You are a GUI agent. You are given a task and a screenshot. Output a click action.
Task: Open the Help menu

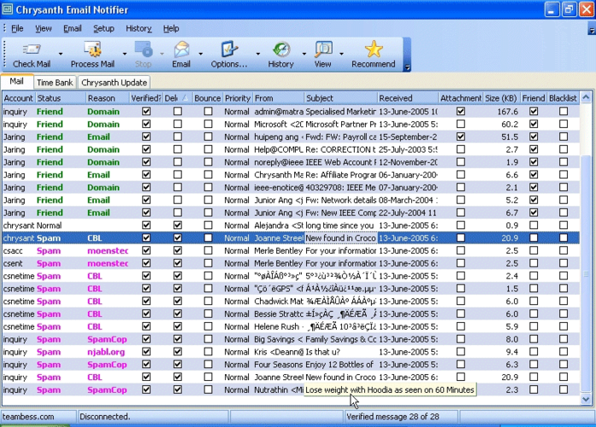pyautogui.click(x=171, y=28)
